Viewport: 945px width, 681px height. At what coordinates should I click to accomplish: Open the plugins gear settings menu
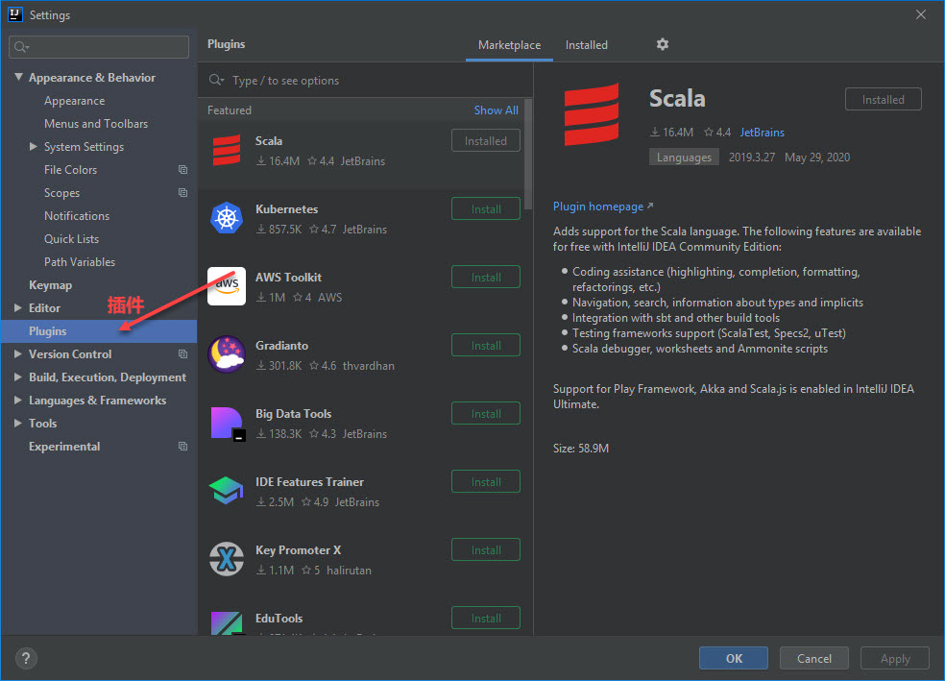click(663, 44)
